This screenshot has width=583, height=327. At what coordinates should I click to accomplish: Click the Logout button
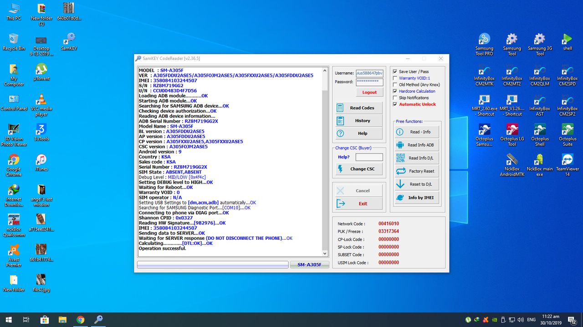369,92
